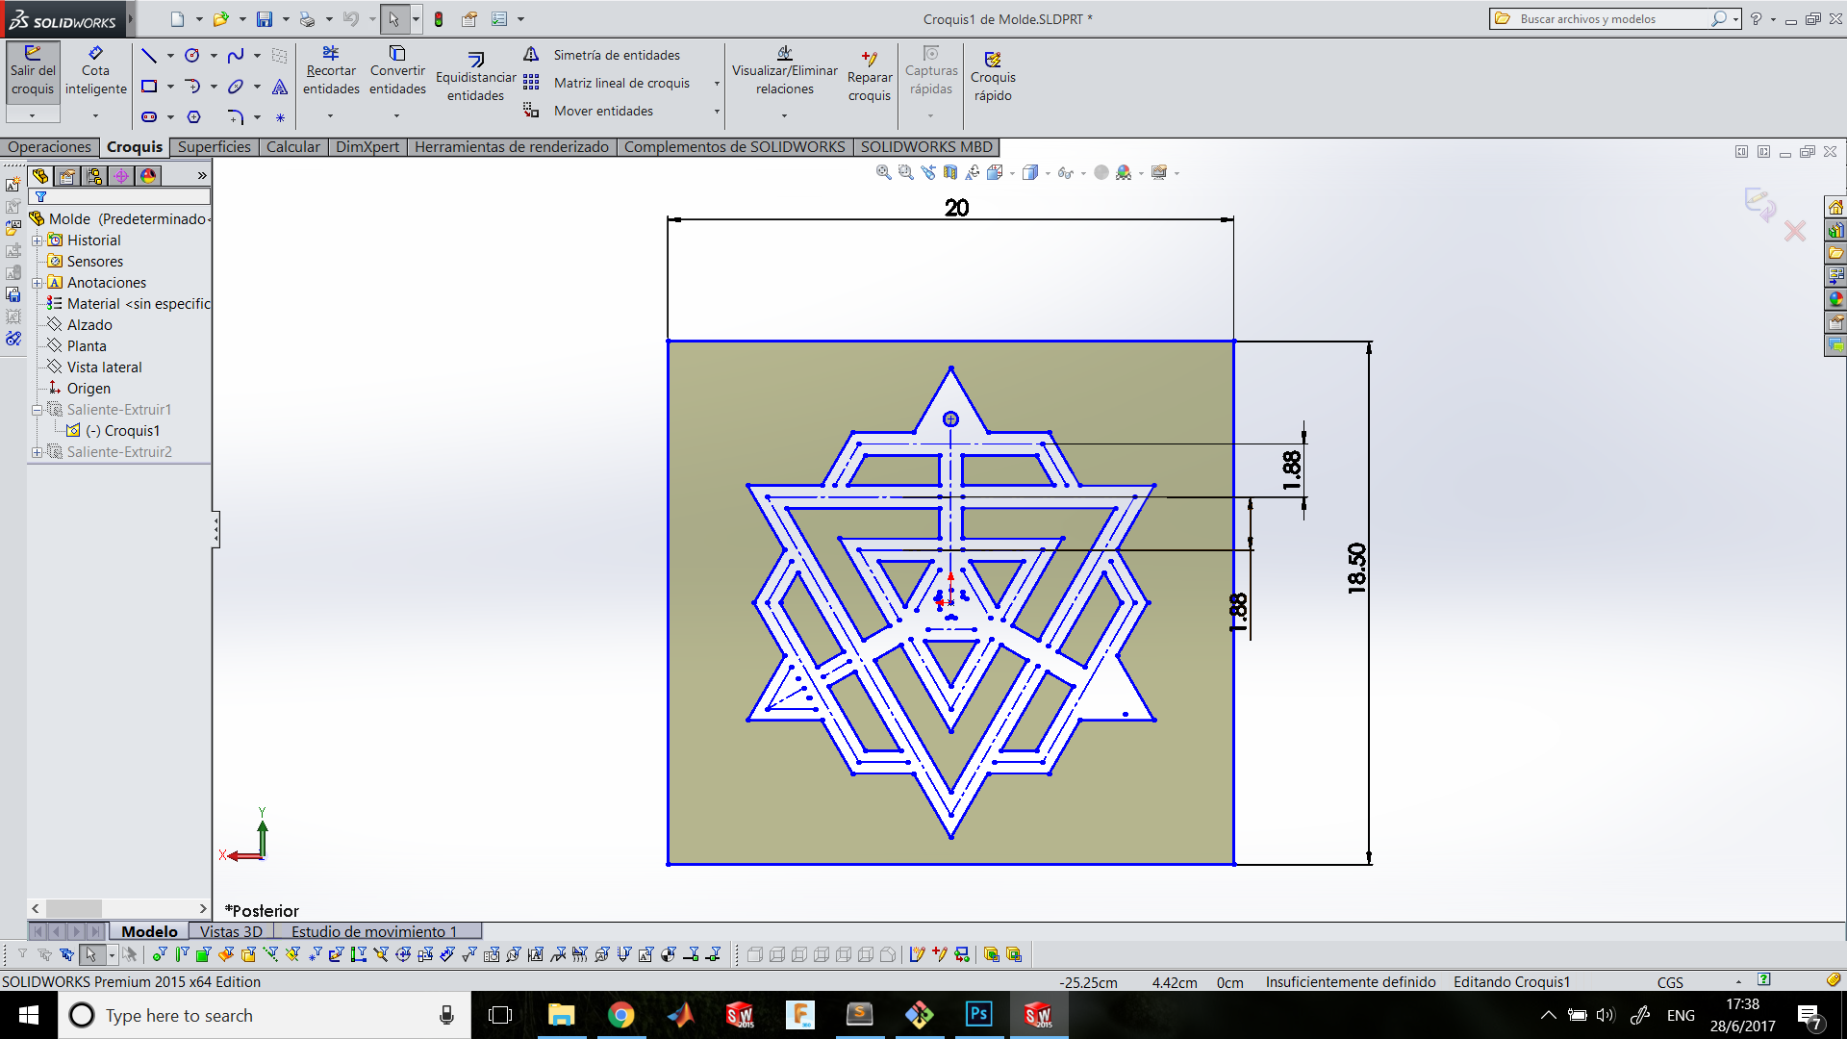This screenshot has width=1847, height=1039.
Task: Click the Zoom to fit view icon
Action: (x=883, y=172)
